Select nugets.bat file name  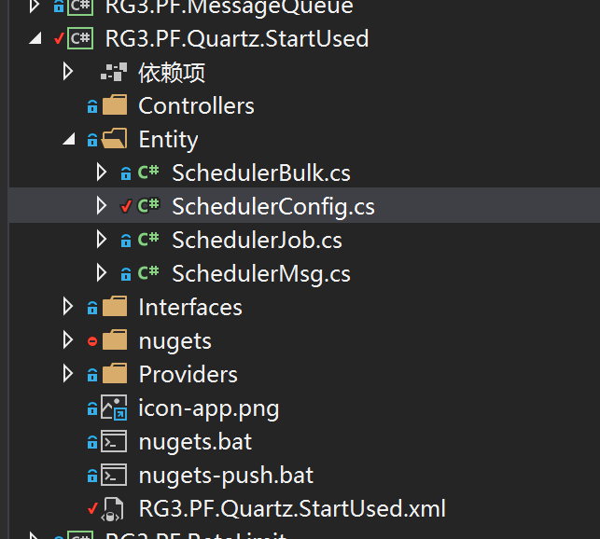coord(195,442)
